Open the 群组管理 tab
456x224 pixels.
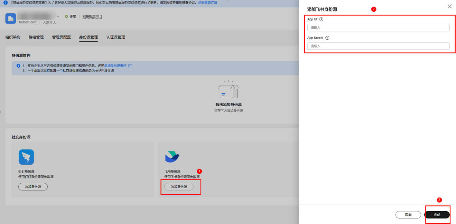tap(36, 37)
